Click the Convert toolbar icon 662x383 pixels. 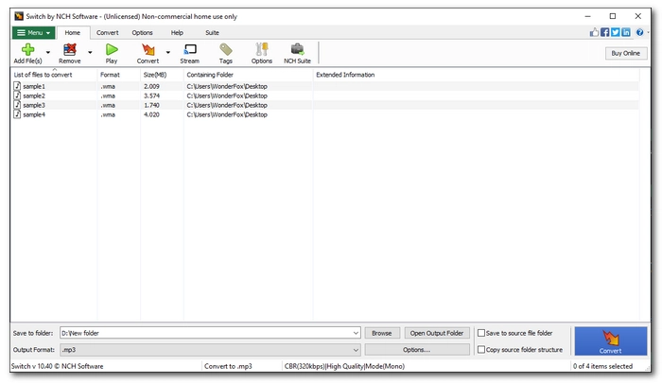148,49
